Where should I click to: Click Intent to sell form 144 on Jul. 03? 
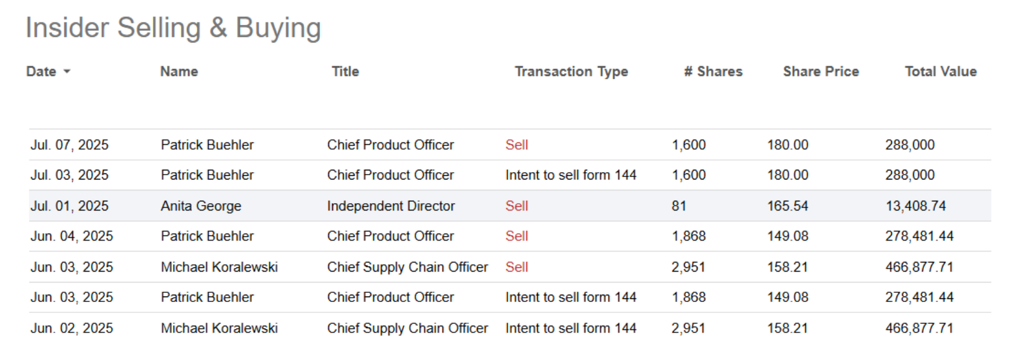[x=570, y=175]
